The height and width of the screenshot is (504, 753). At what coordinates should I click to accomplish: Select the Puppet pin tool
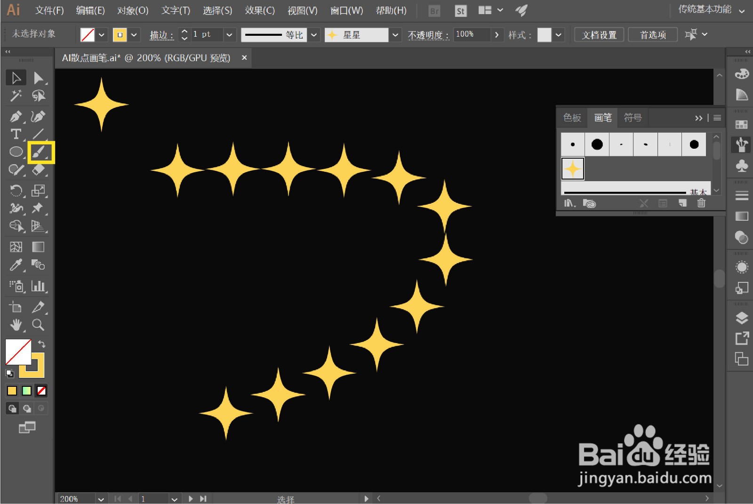[x=38, y=208]
